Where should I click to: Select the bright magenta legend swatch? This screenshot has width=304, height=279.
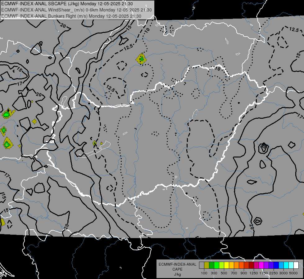click(261, 265)
